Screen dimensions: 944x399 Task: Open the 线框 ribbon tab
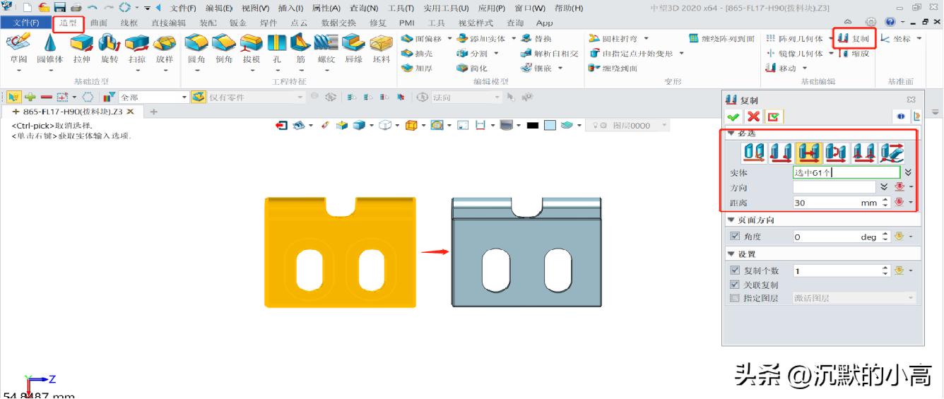(x=129, y=23)
